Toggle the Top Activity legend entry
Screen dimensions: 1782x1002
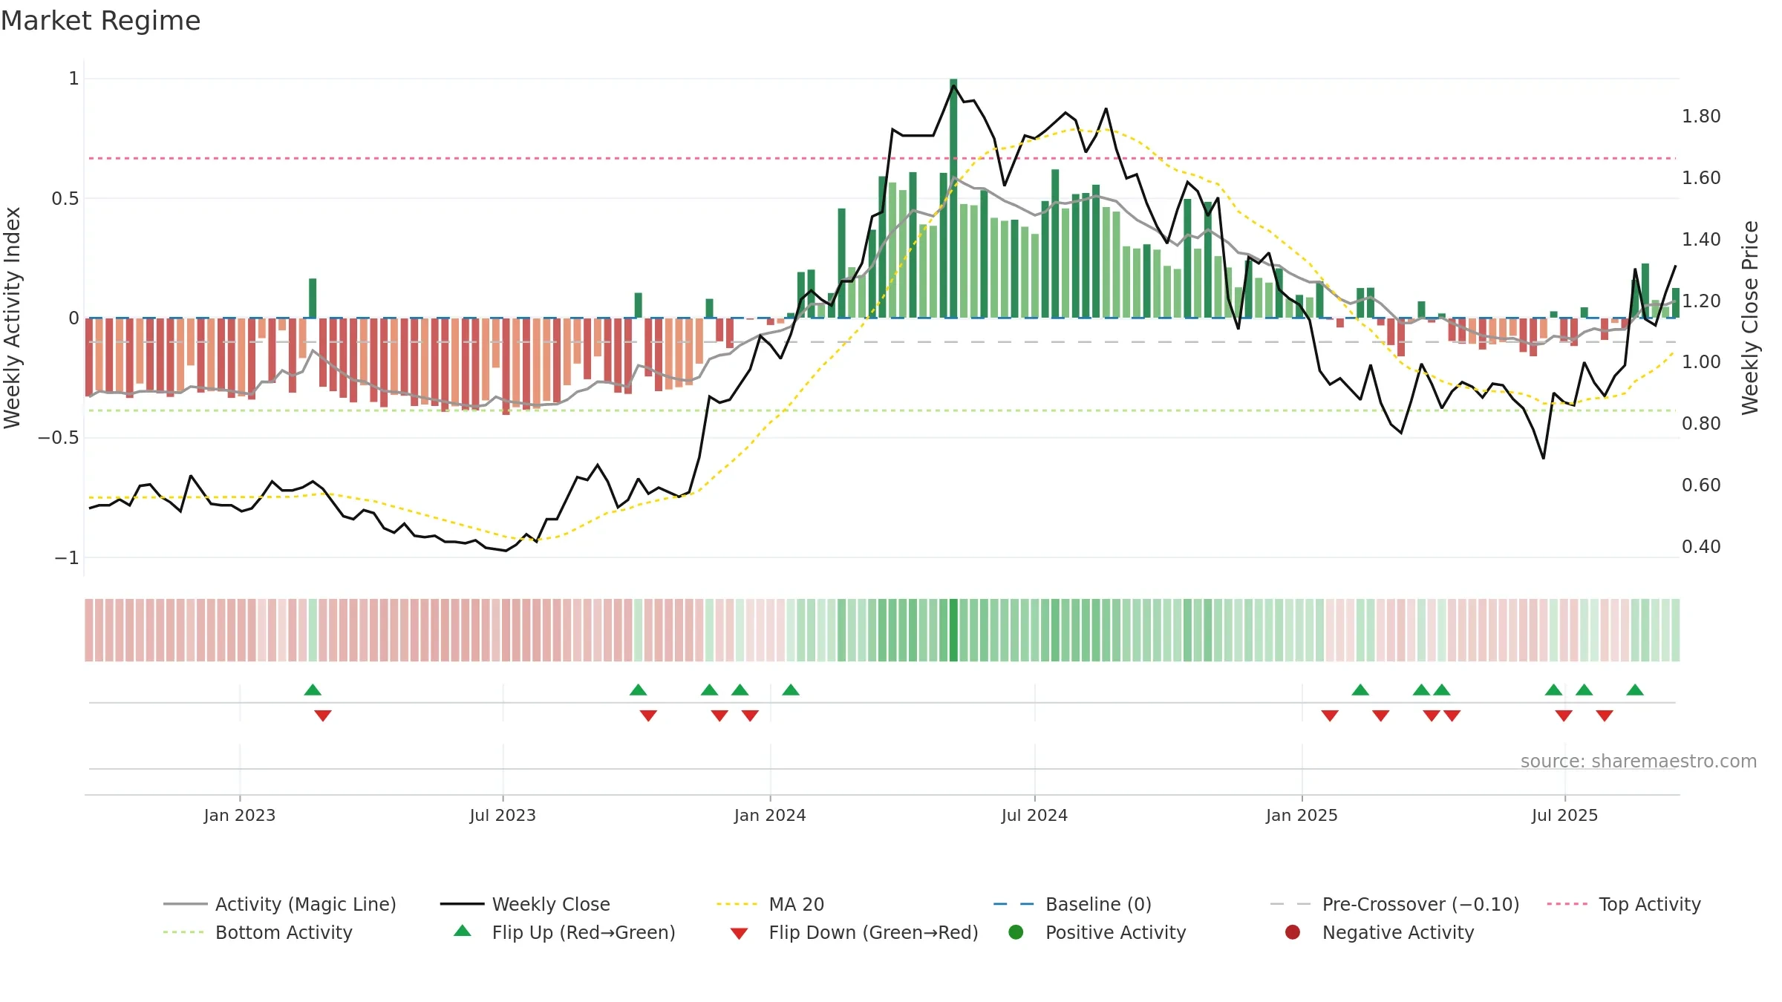[x=1624, y=904]
